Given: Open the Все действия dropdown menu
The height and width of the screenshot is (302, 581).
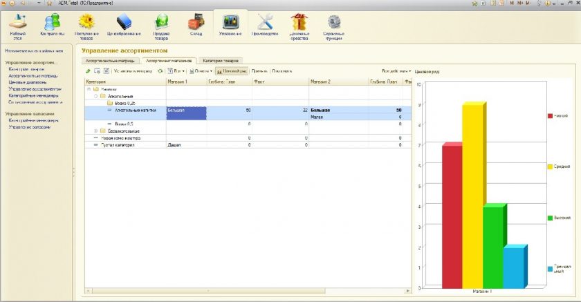Looking at the screenshot, I should click(x=396, y=71).
